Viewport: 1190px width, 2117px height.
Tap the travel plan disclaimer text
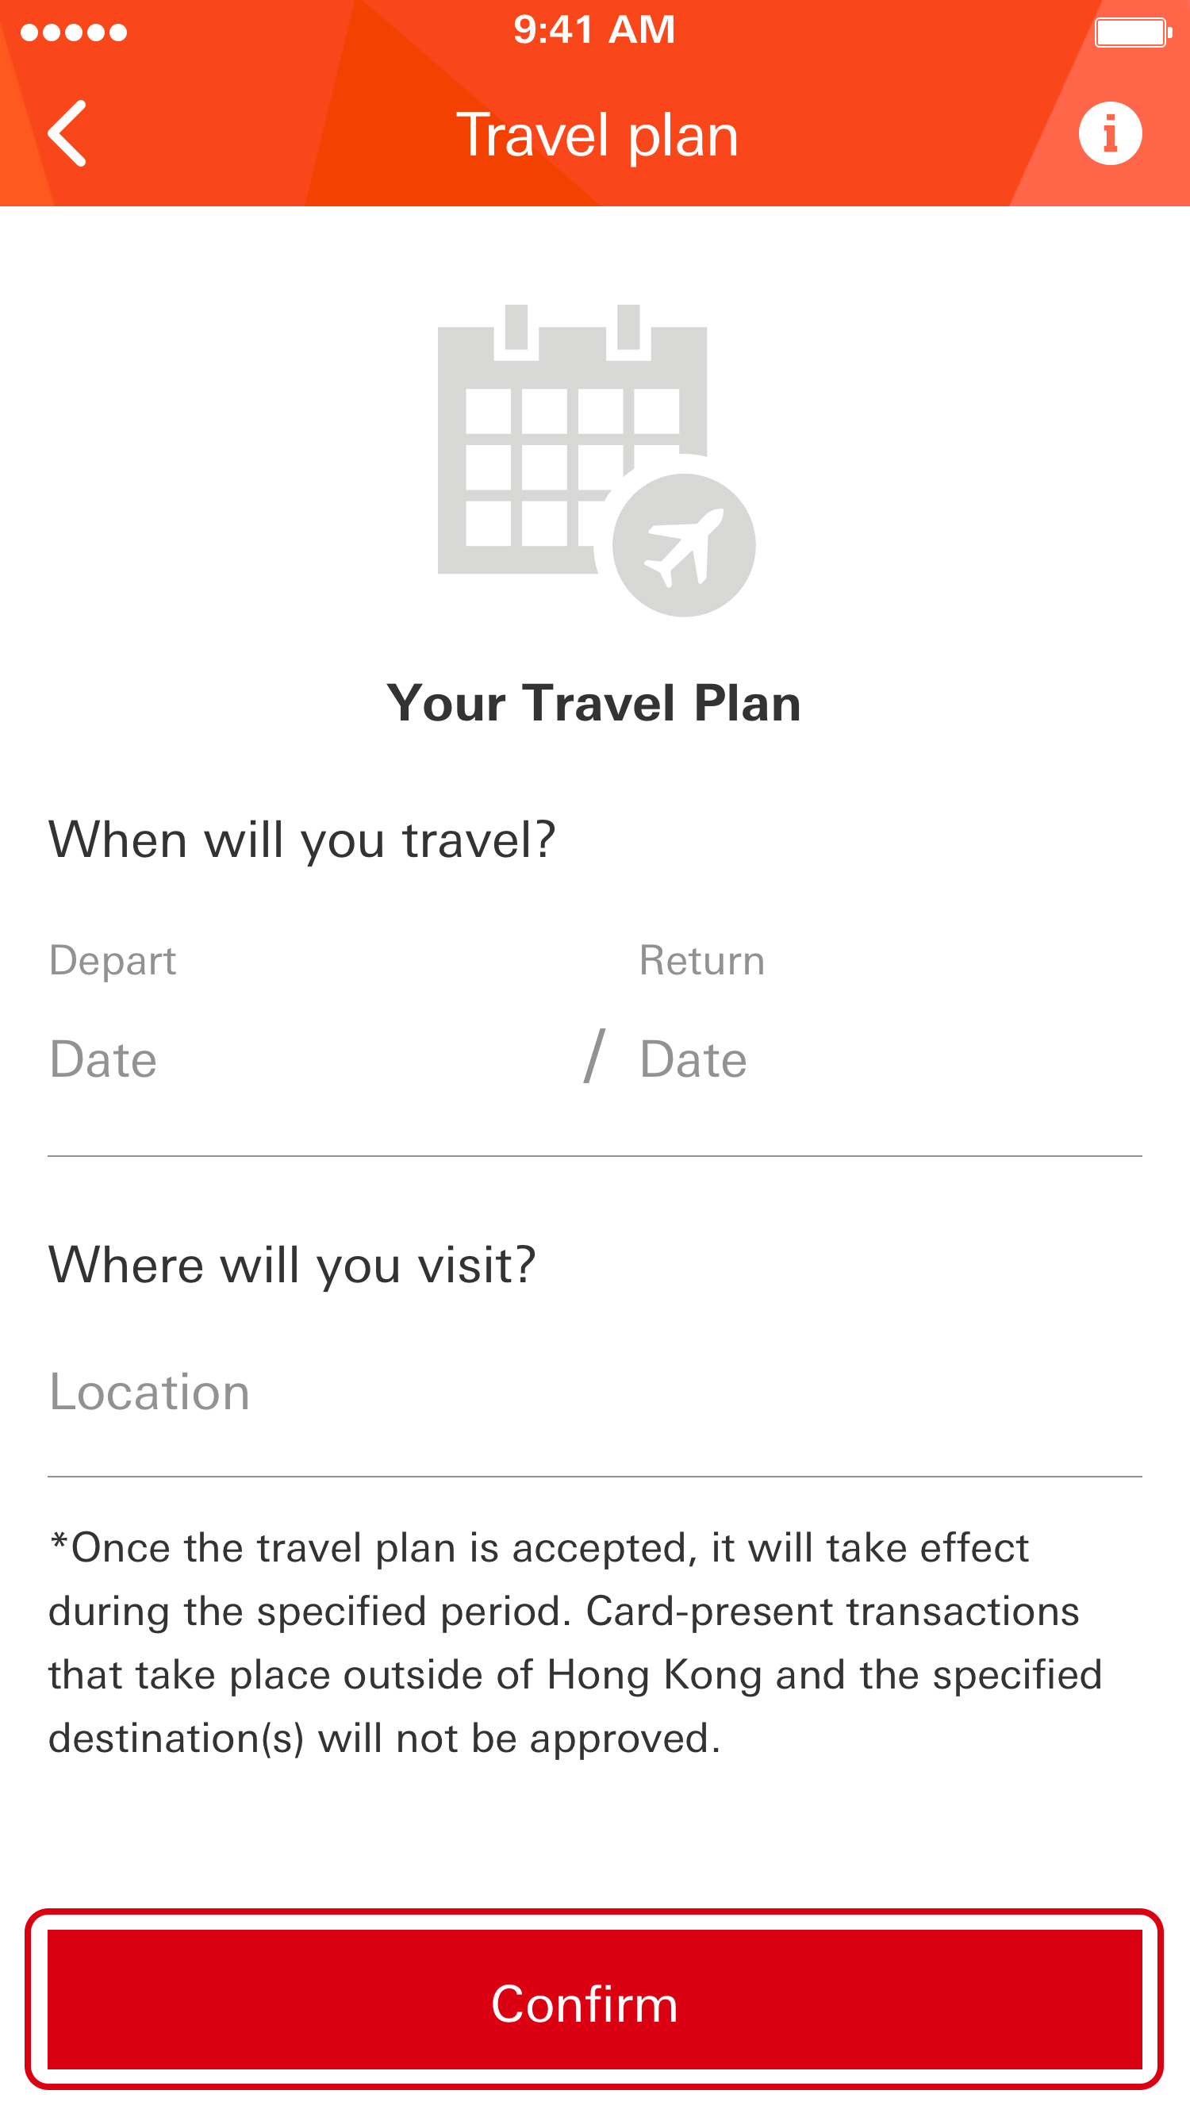(575, 1642)
